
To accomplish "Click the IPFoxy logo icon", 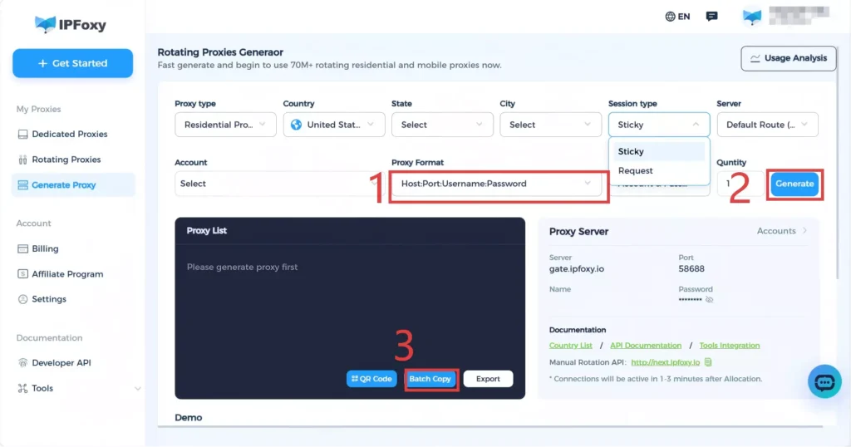I will coord(45,24).
